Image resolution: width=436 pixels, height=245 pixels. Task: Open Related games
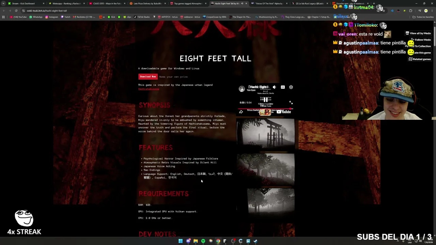[x=420, y=59]
